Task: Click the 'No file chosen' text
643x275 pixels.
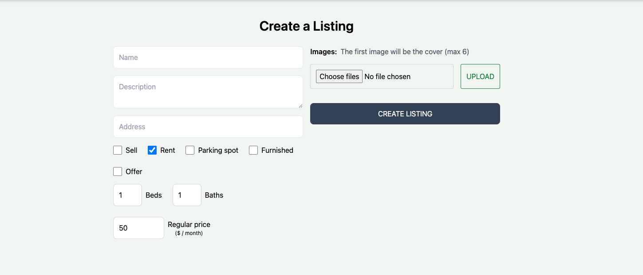Action: pos(387,76)
